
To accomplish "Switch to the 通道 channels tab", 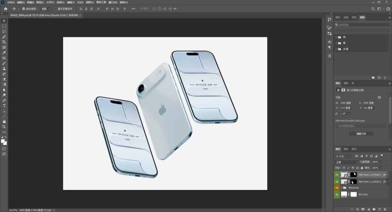I will (x=346, y=149).
